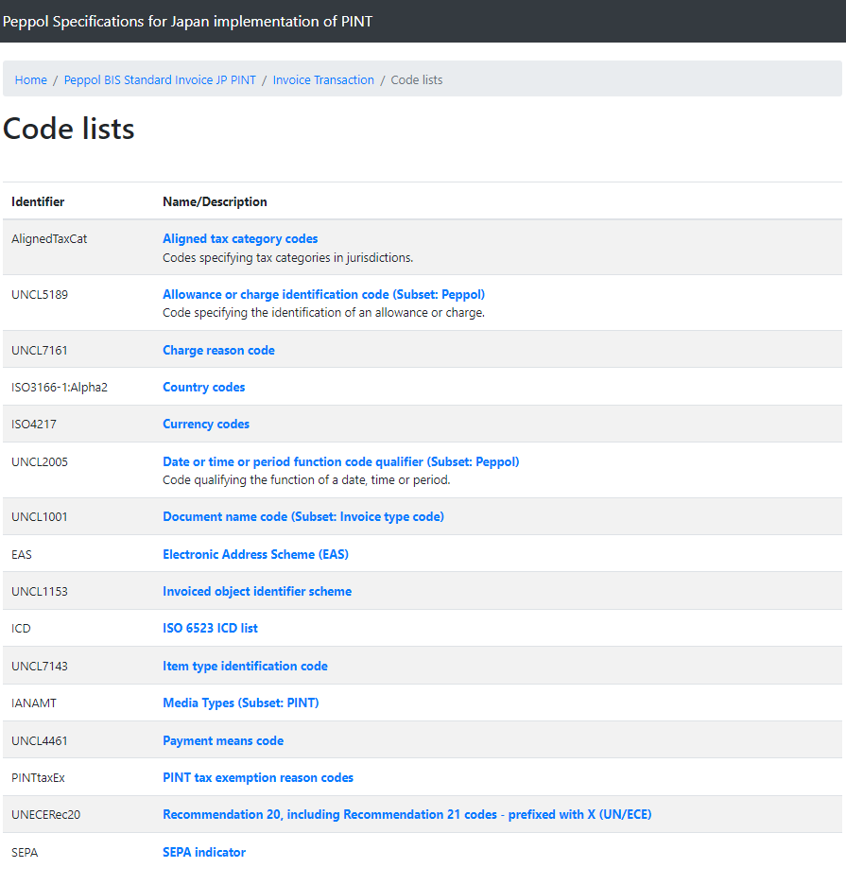This screenshot has width=846, height=885.
Task: Open Item type identification code link
Action: click(x=245, y=666)
